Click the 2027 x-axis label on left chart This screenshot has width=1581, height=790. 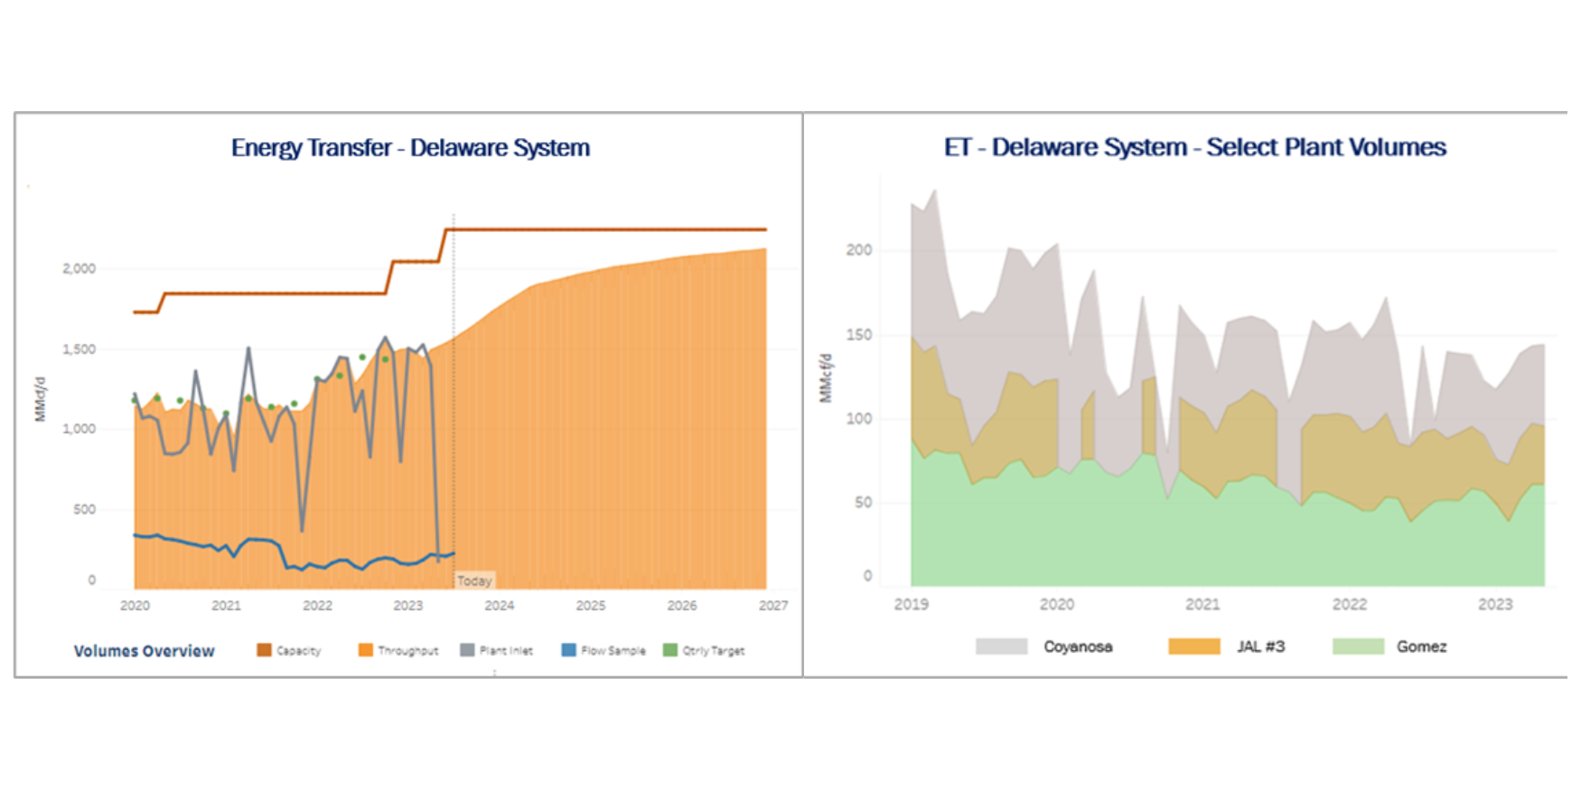773,606
